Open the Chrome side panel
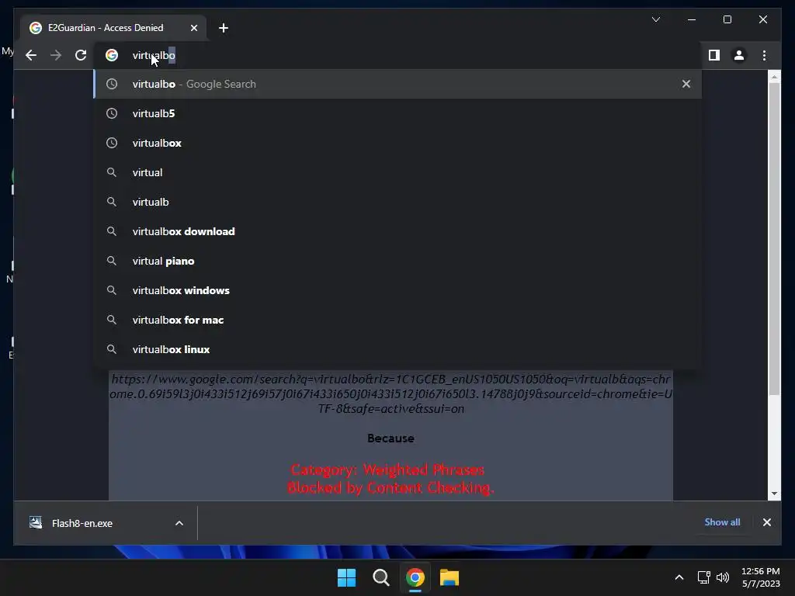 coord(714,55)
